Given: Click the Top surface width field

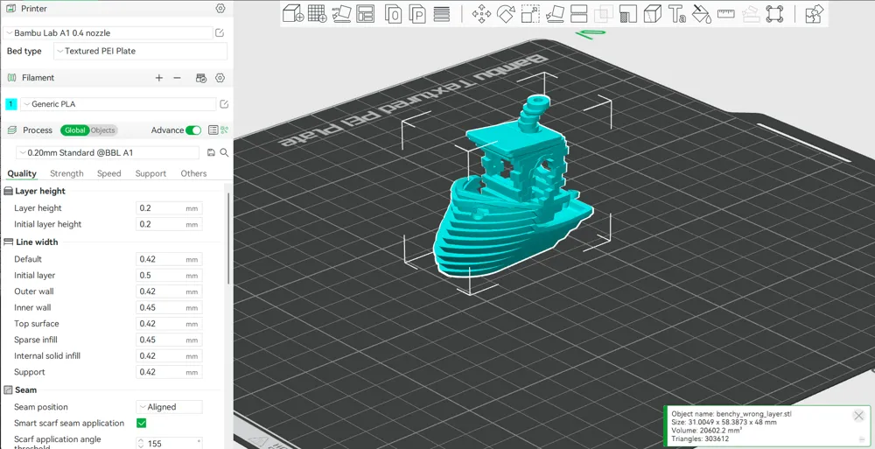Looking at the screenshot, I should (x=169, y=323).
